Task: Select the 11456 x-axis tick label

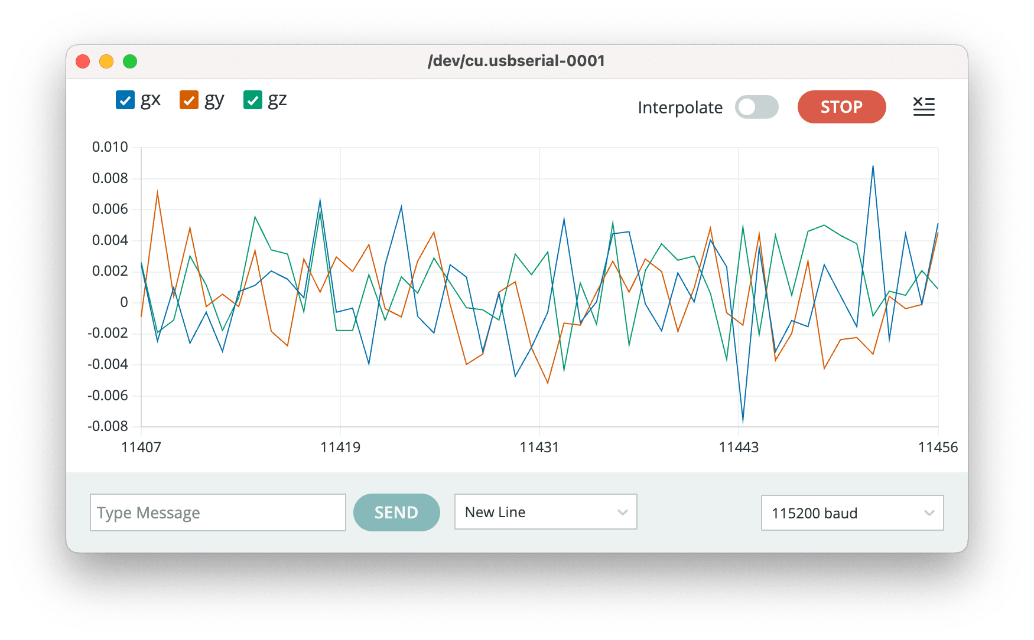Action: 938,448
